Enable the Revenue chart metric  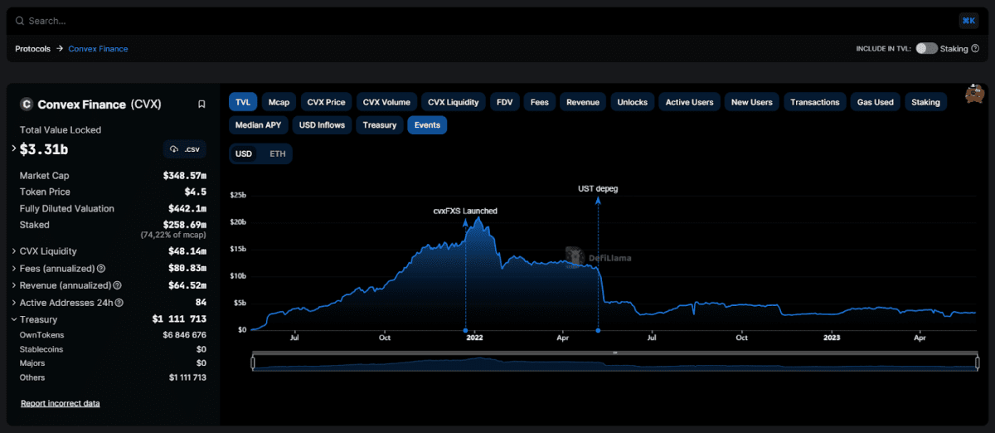(x=583, y=102)
